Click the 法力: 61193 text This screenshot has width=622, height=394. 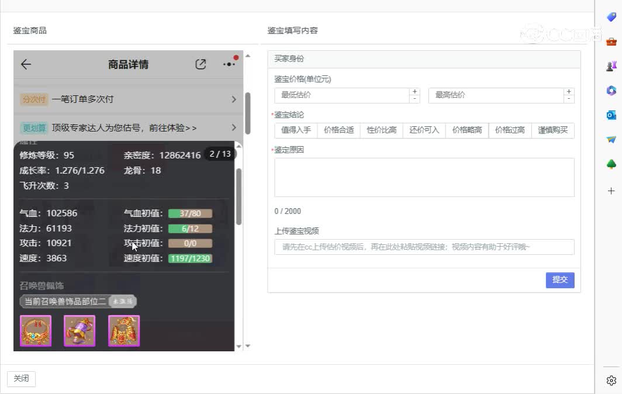pos(46,229)
